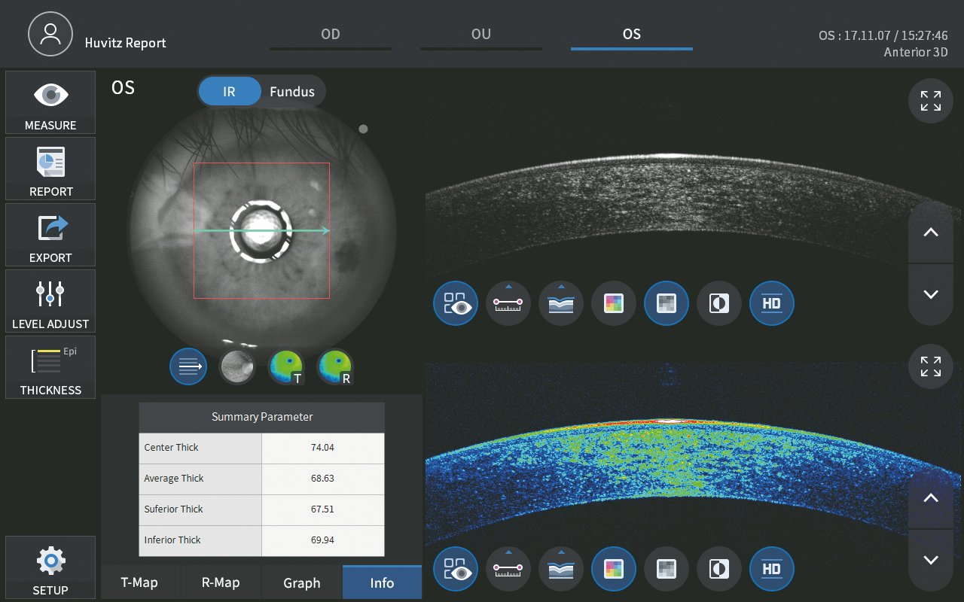
Task: Select the R map icon
Action: pyautogui.click(x=334, y=367)
